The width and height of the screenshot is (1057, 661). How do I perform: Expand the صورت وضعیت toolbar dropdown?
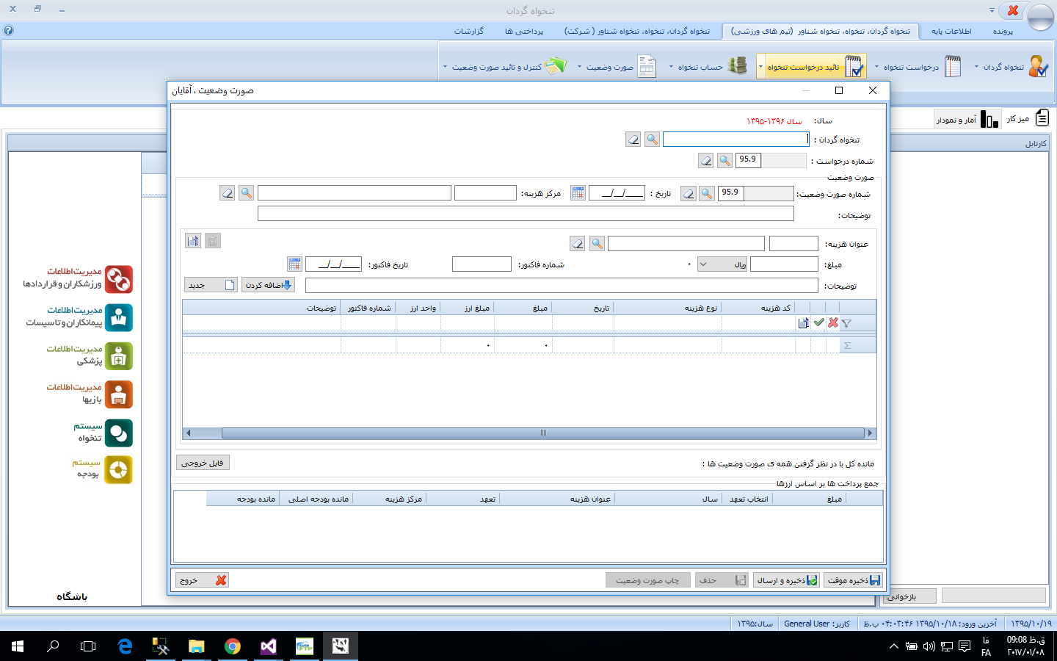click(x=580, y=67)
